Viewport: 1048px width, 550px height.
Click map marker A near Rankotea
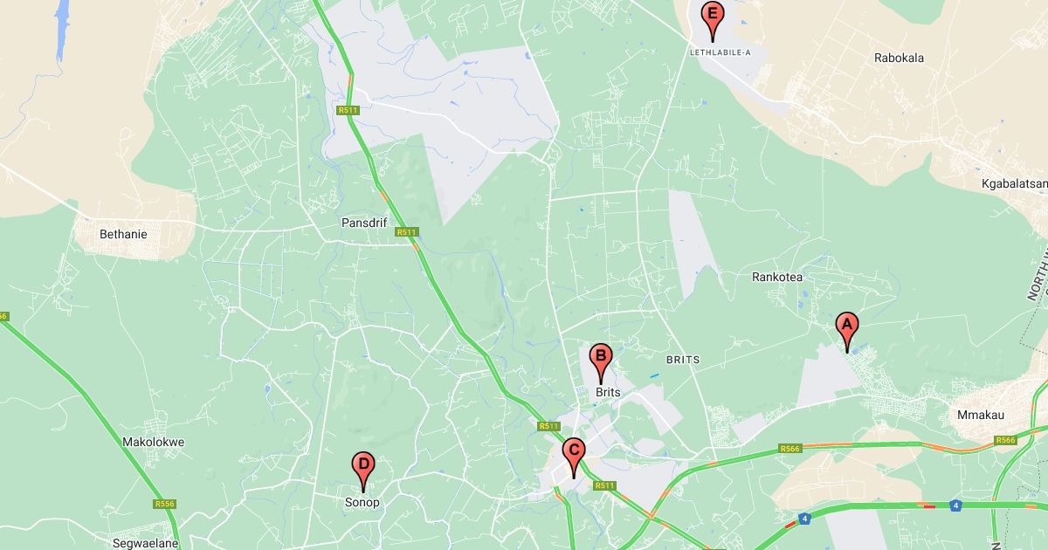[x=845, y=332]
